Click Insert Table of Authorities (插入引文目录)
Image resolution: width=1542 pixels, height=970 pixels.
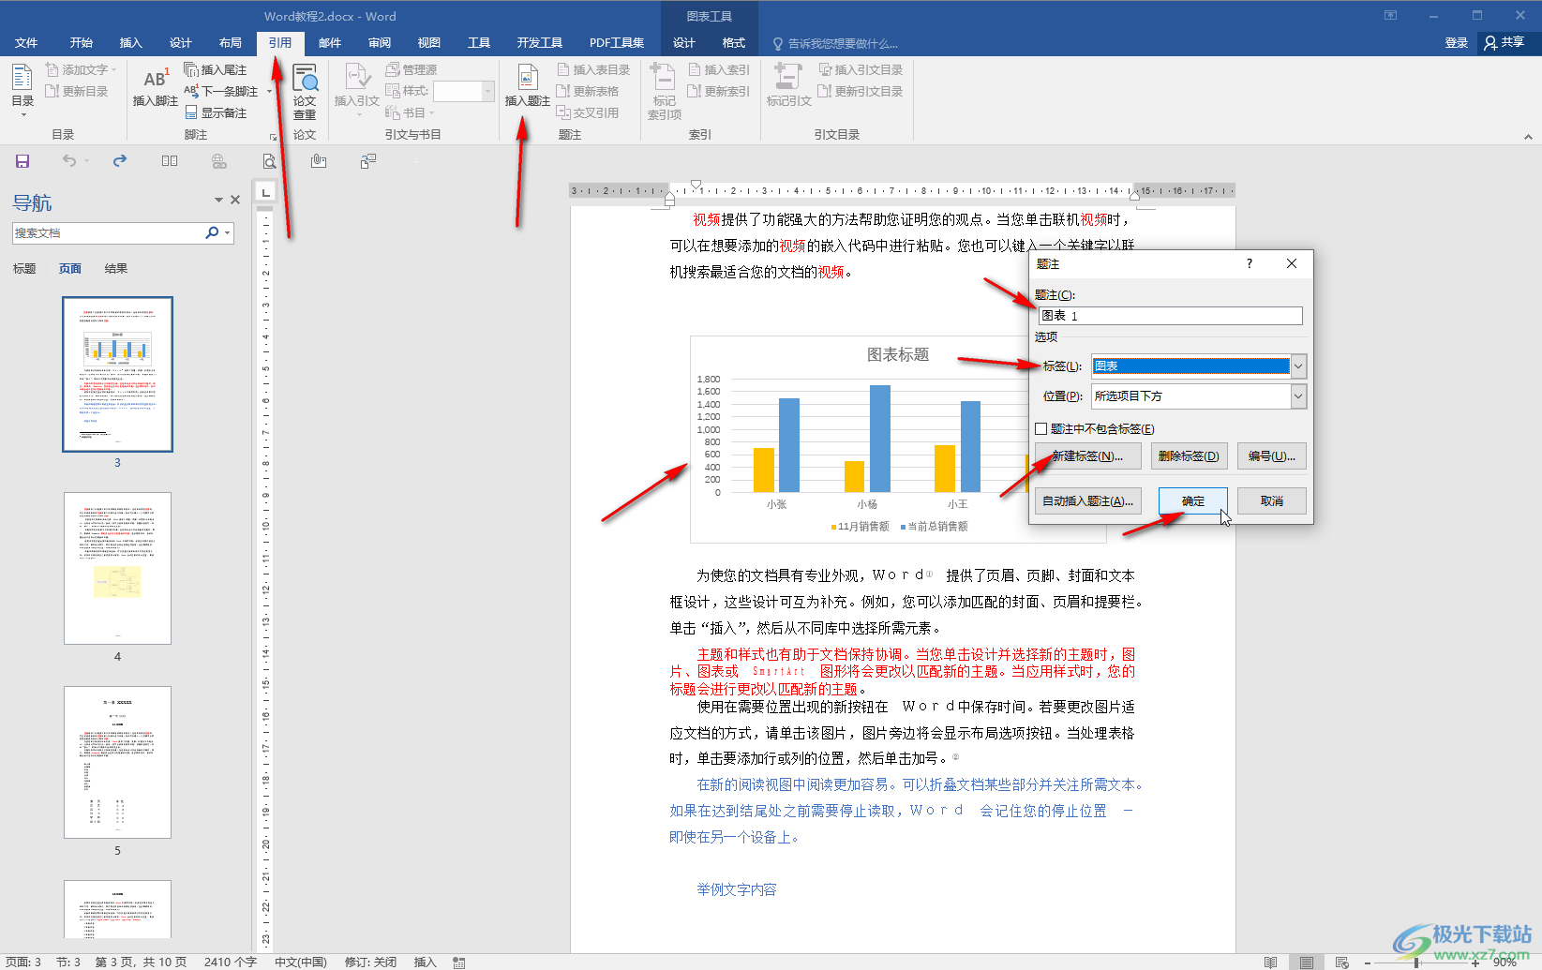pos(861,69)
